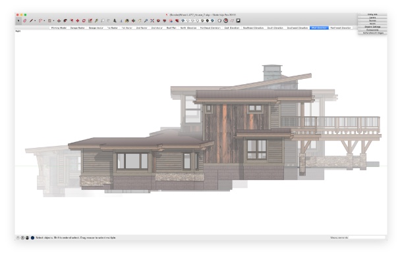Select the 3D Text letter A tool
The height and width of the screenshot is (257, 402).
tap(121, 21)
